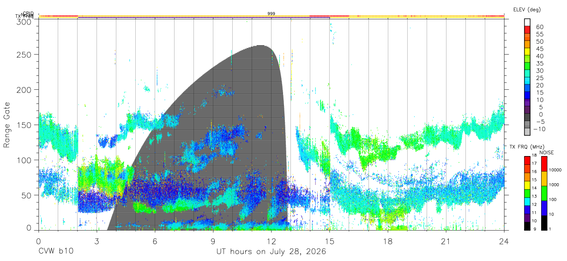The image size is (567, 261).
Task: Click the 'ELEV (deg)' legend title
Action: coord(527,9)
